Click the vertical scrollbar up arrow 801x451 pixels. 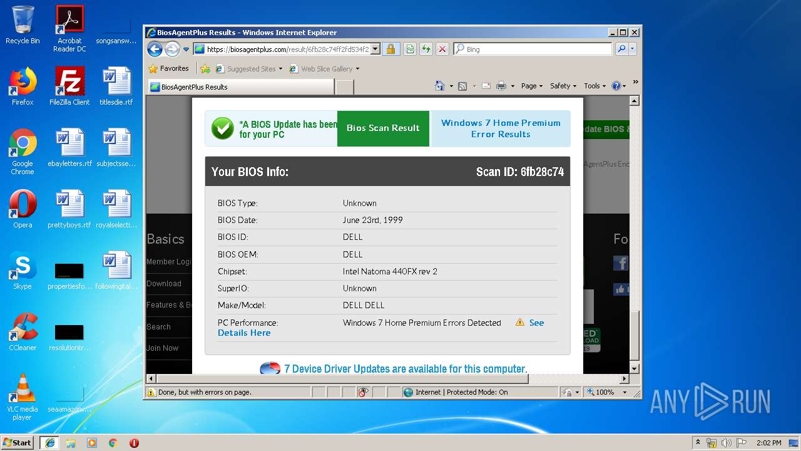tap(634, 101)
